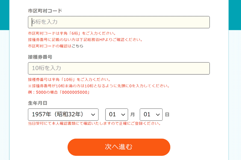Click the 市区町村コード field label

(x=45, y=11)
